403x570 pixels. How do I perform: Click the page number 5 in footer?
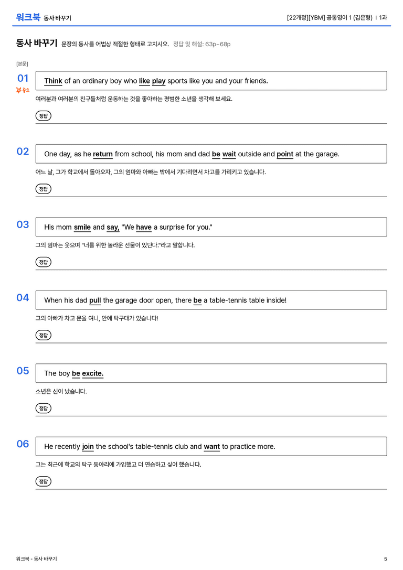(386, 559)
